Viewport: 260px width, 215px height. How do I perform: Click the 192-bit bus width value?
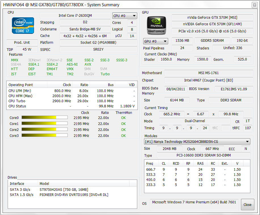(x=242, y=41)
